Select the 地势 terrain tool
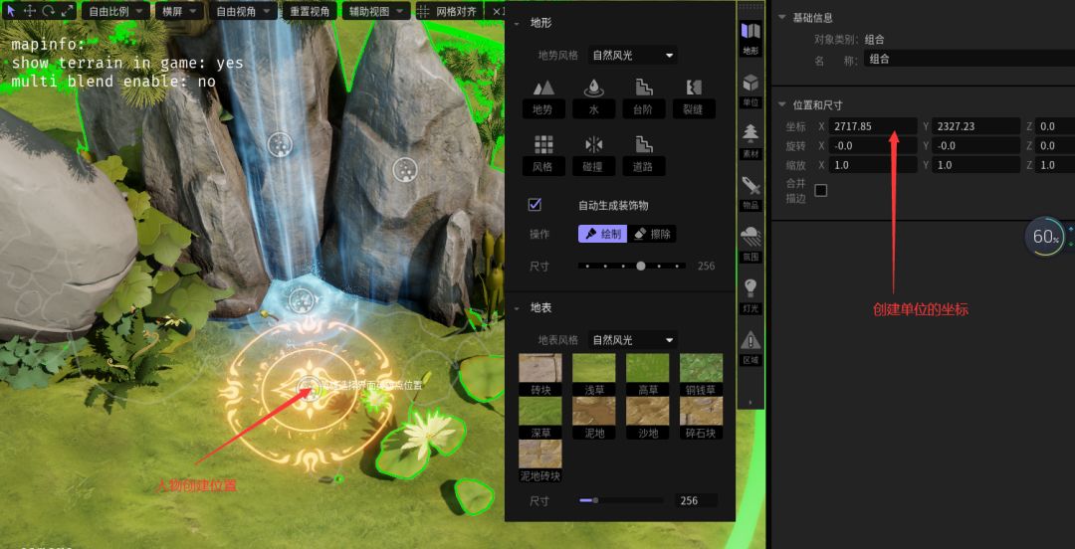The image size is (1075, 549). pyautogui.click(x=543, y=98)
